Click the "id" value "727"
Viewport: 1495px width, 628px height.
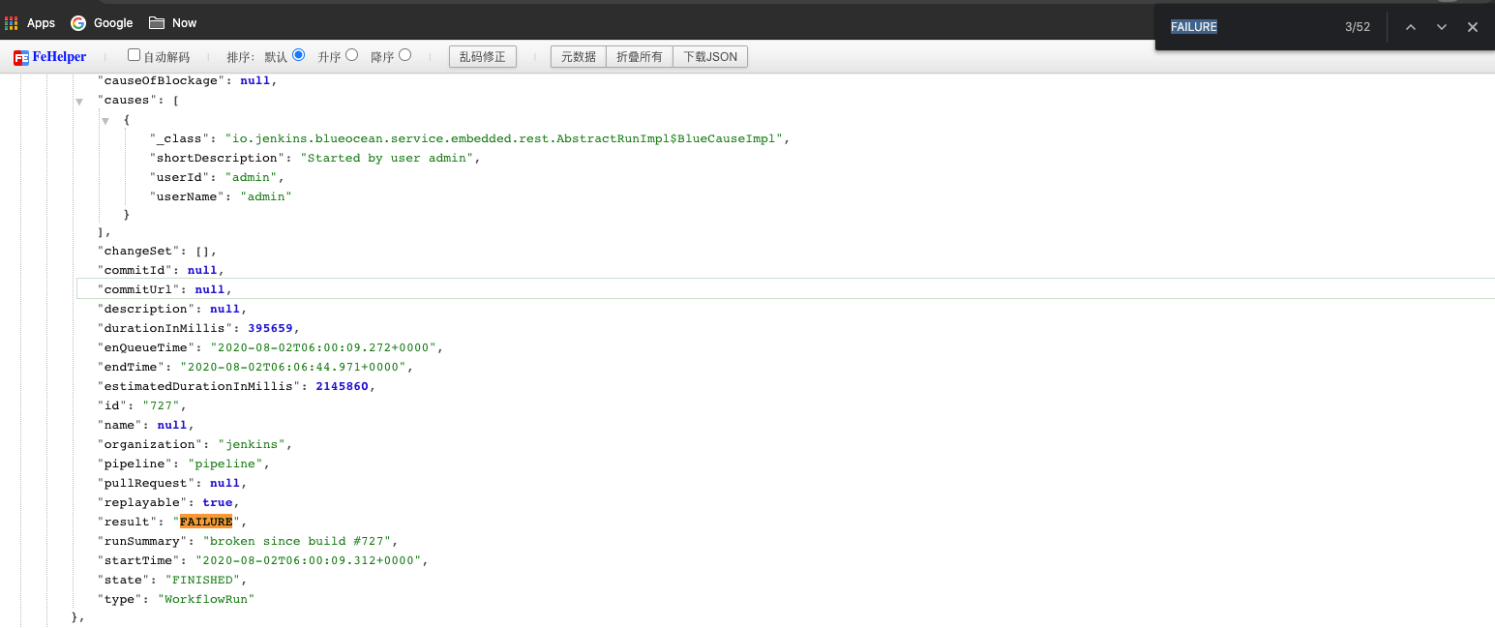tap(161, 405)
